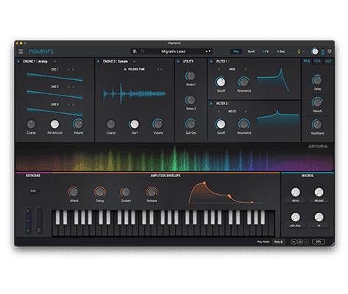Screen dimensions: 348x294
Task: Click the master volume knob
Action: click(315, 51)
